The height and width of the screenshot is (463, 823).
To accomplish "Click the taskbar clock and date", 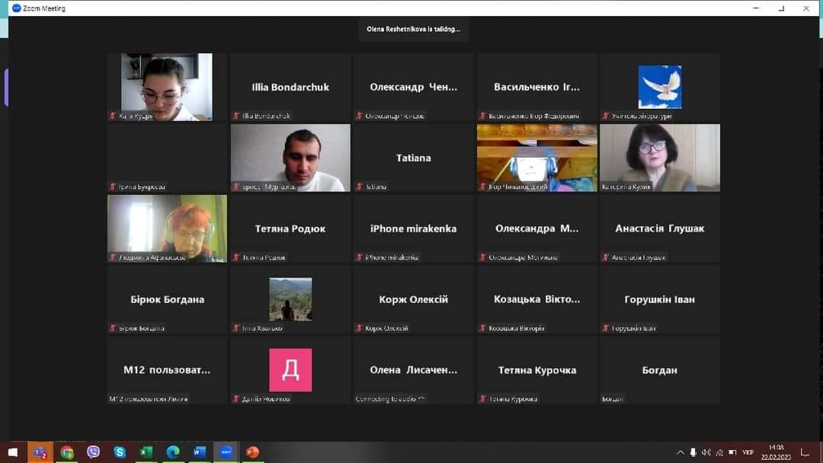I will coord(776,452).
